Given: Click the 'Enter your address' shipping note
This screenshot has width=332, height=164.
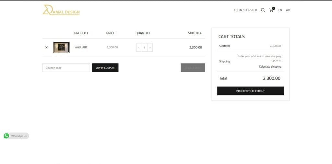Looking at the screenshot, I should (x=260, y=58).
